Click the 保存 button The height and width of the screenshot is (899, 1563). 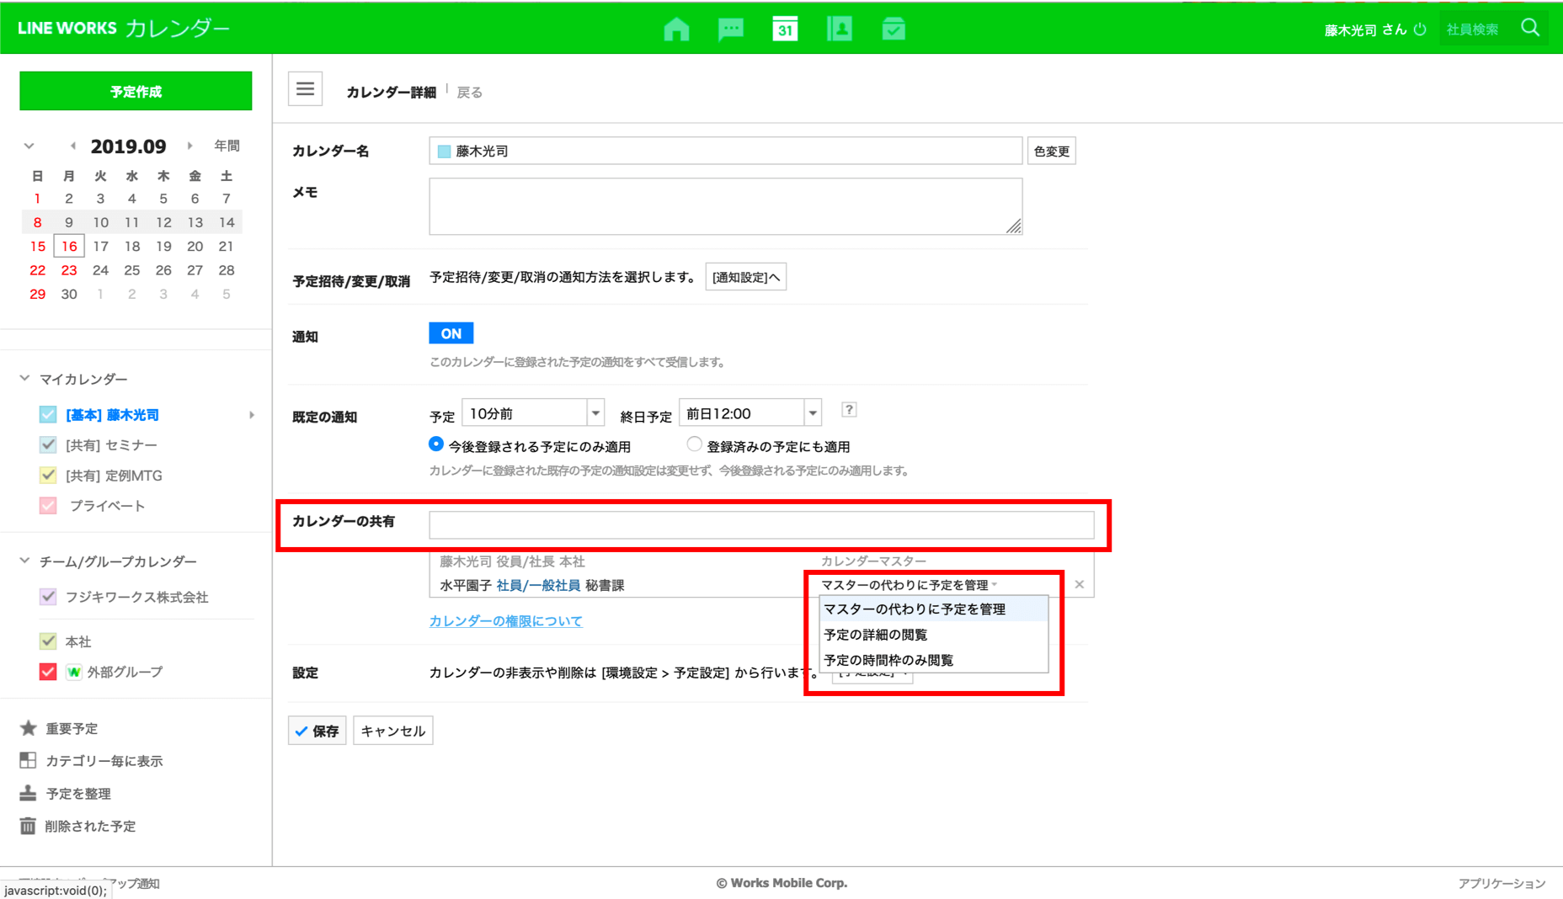(x=317, y=731)
